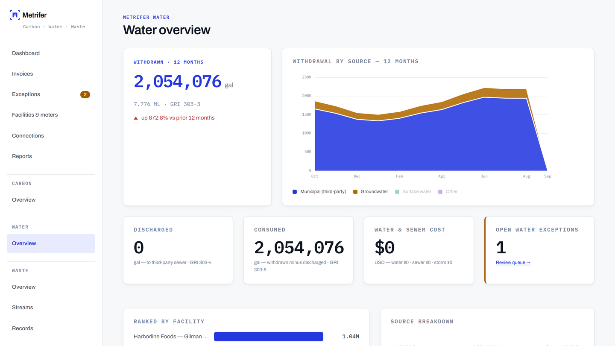
Task: Click the Water overview page heading
Action: point(167,30)
